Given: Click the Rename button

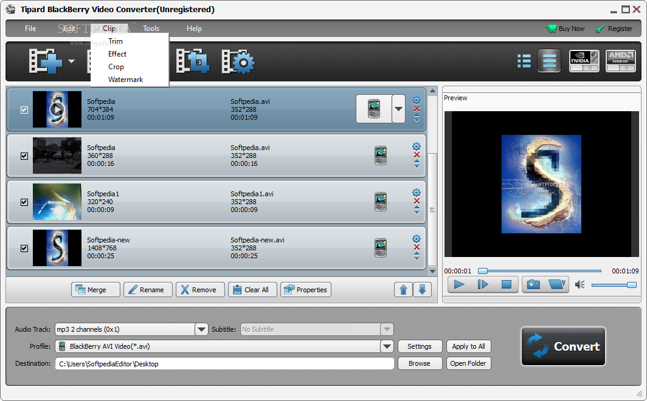Looking at the screenshot, I should coord(148,290).
